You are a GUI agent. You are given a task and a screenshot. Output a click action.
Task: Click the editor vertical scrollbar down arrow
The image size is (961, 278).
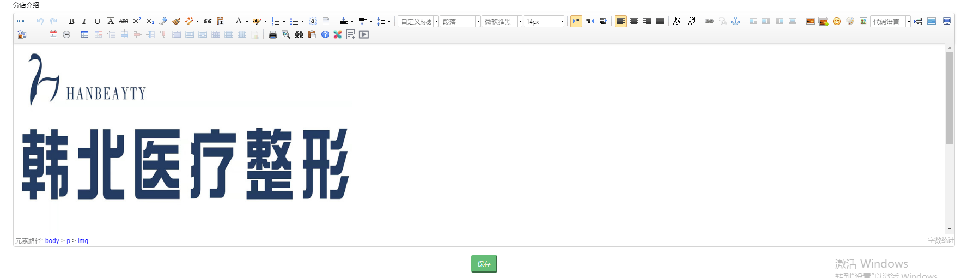[x=950, y=229]
